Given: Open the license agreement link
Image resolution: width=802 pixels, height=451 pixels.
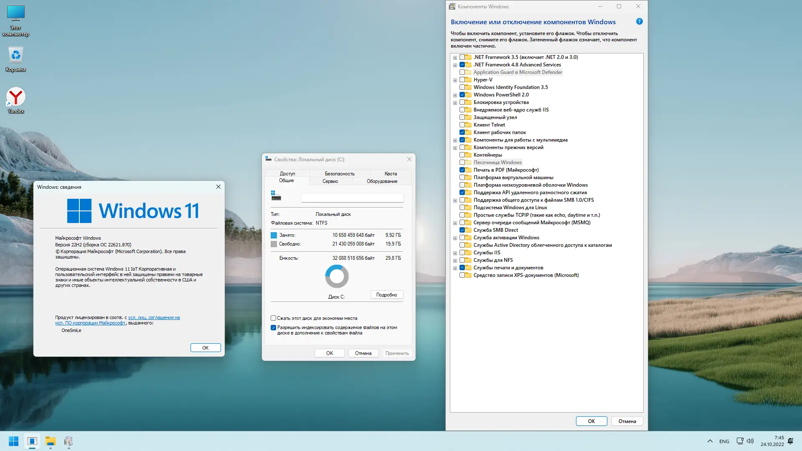Looking at the screenshot, I should [x=154, y=318].
